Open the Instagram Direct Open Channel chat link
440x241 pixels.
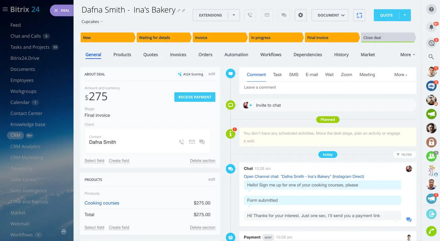304,176
